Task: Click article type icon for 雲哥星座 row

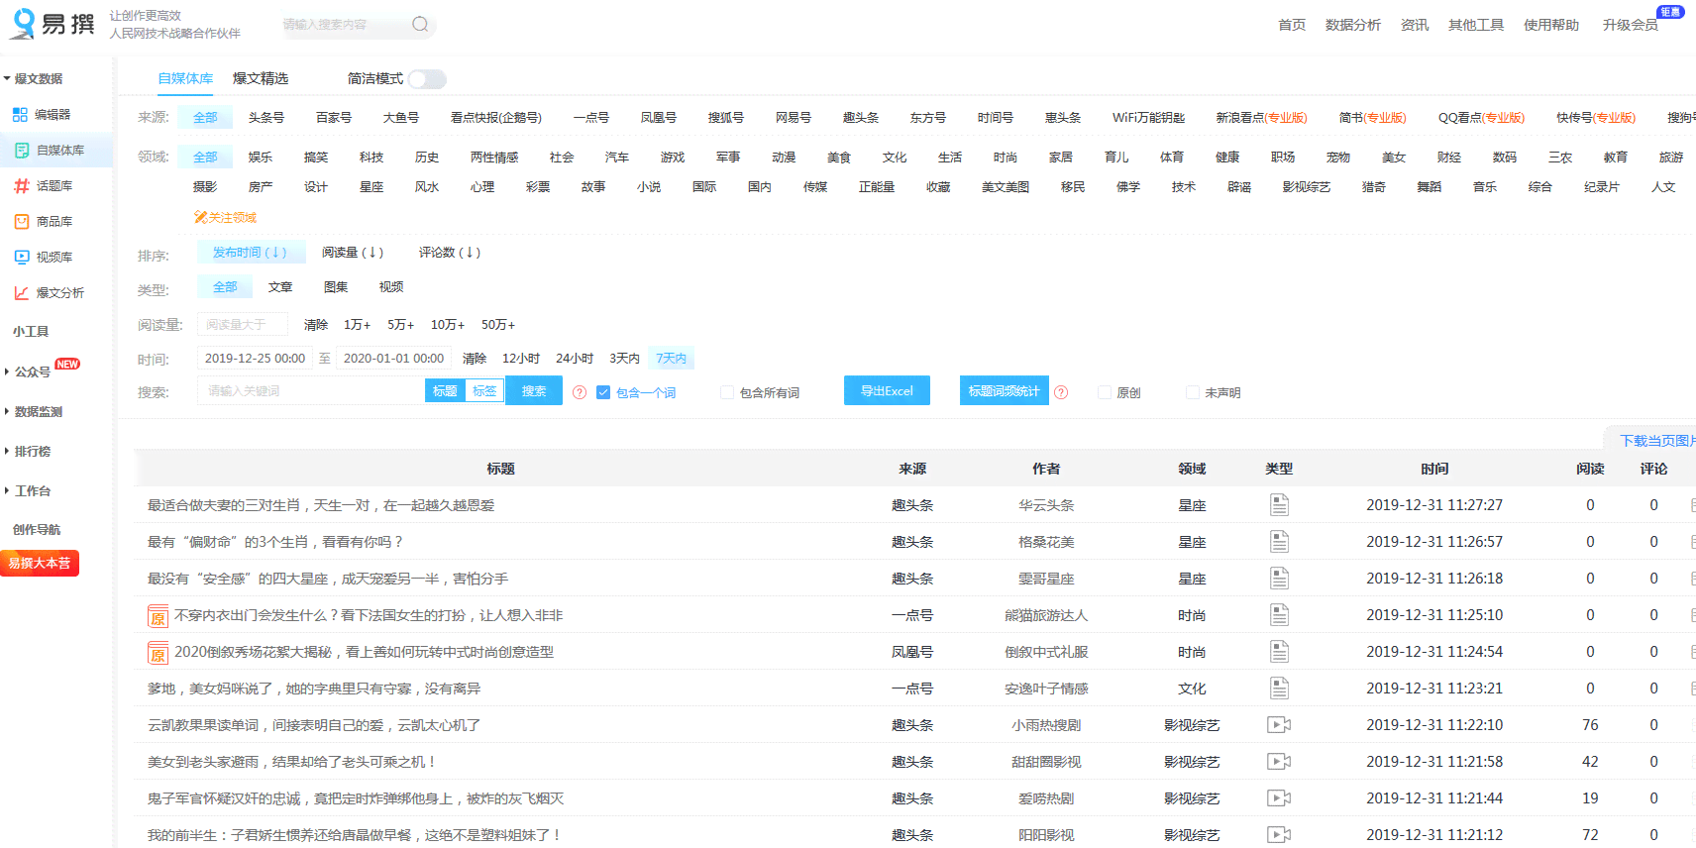Action: [x=1279, y=579]
